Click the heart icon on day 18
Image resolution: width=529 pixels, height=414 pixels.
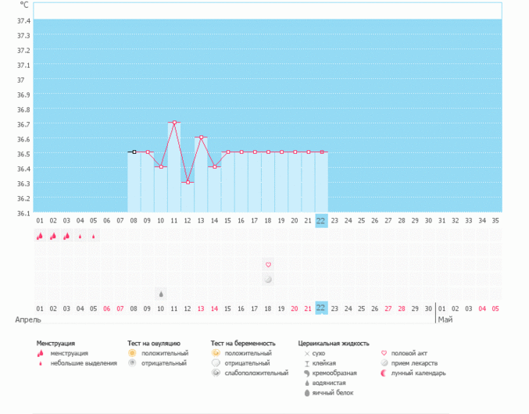(268, 265)
